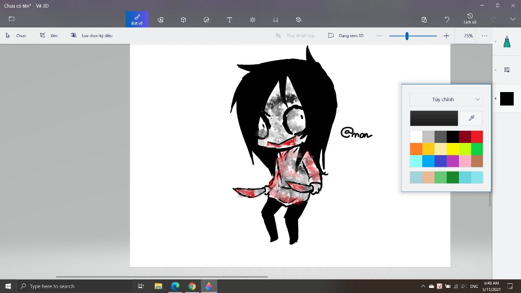Image resolution: width=521 pixels, height=293 pixels.
Task: Pick the light aqua swatch in third row
Action: tap(416, 161)
